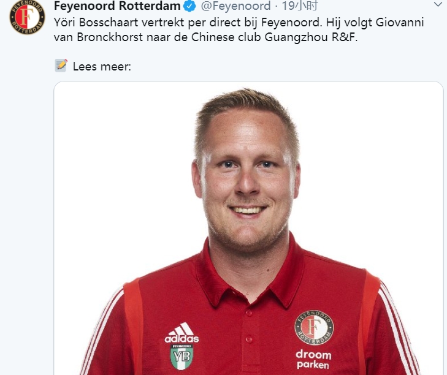Click the blue verified badge
Viewport: 447px width, 375px height.
pos(189,6)
